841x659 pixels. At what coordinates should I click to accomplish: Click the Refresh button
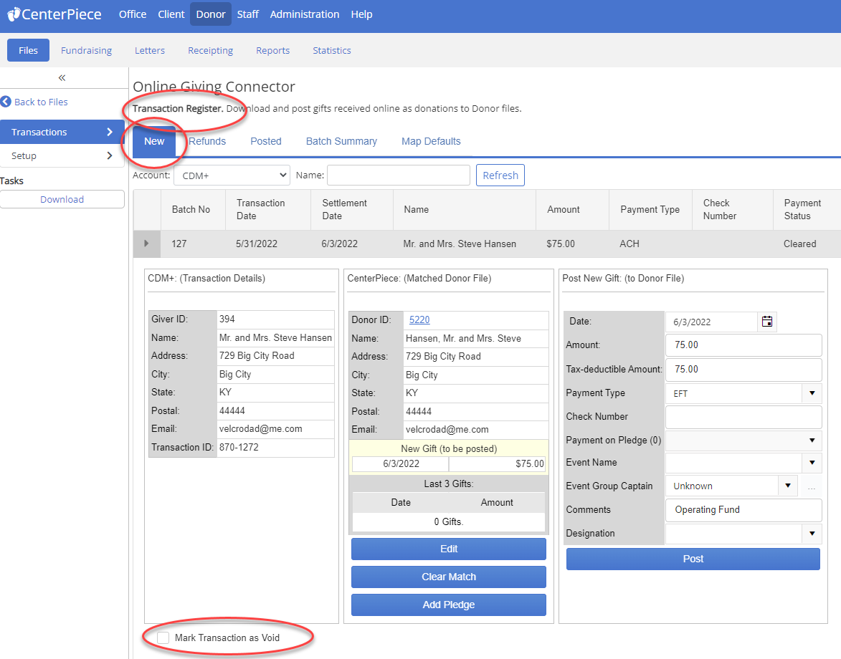(500, 175)
